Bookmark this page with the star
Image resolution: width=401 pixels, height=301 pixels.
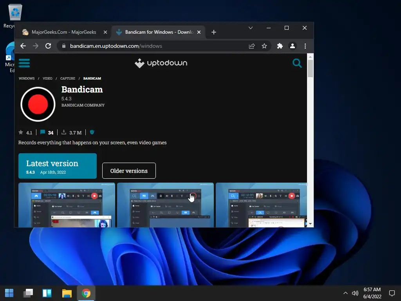(264, 46)
